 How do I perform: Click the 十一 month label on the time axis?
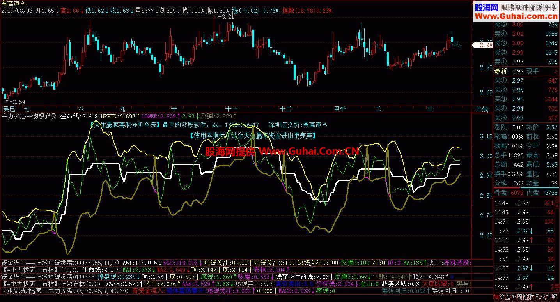pyautogui.click(x=232, y=109)
